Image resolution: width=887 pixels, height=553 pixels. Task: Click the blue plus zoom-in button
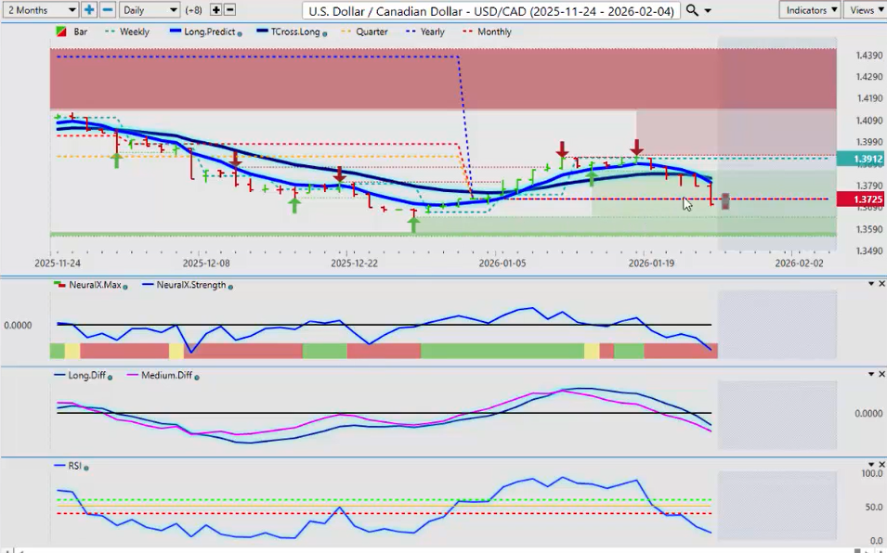click(89, 9)
